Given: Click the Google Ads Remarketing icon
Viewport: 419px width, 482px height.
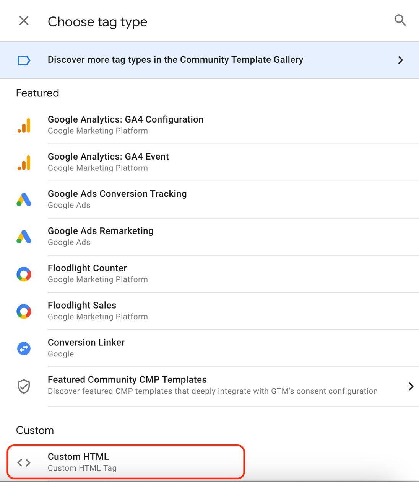Looking at the screenshot, I should pos(24,236).
